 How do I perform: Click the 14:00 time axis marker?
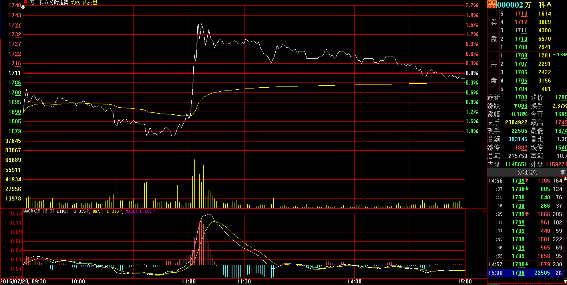coord(354,281)
